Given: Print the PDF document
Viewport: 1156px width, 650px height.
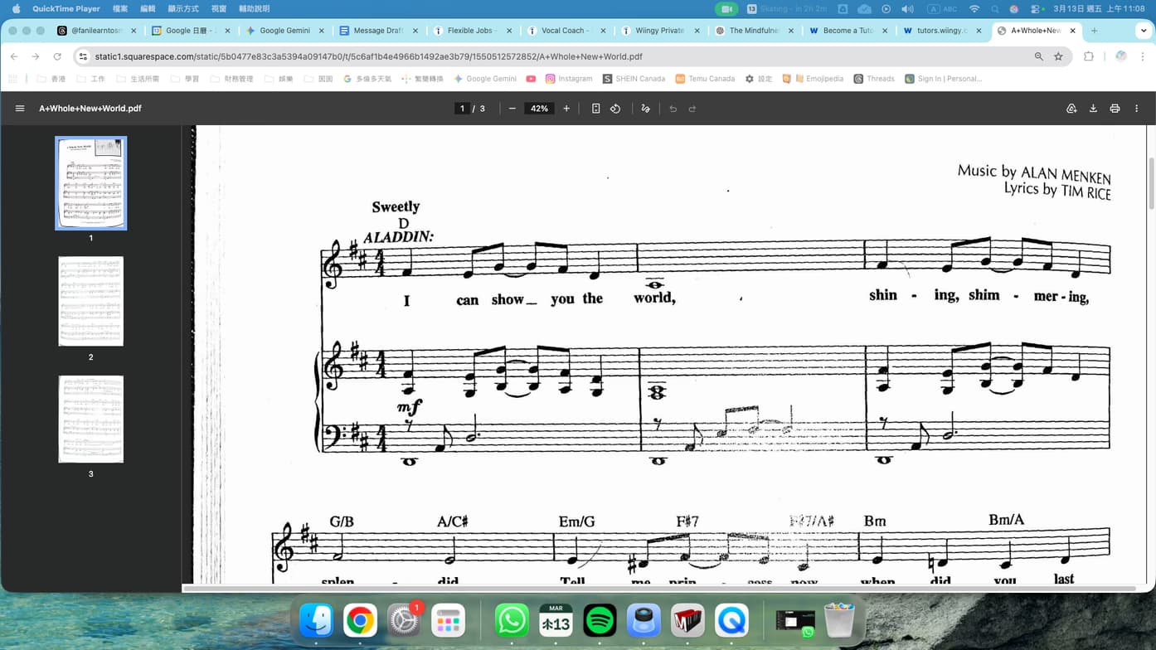Looking at the screenshot, I should 1115,109.
